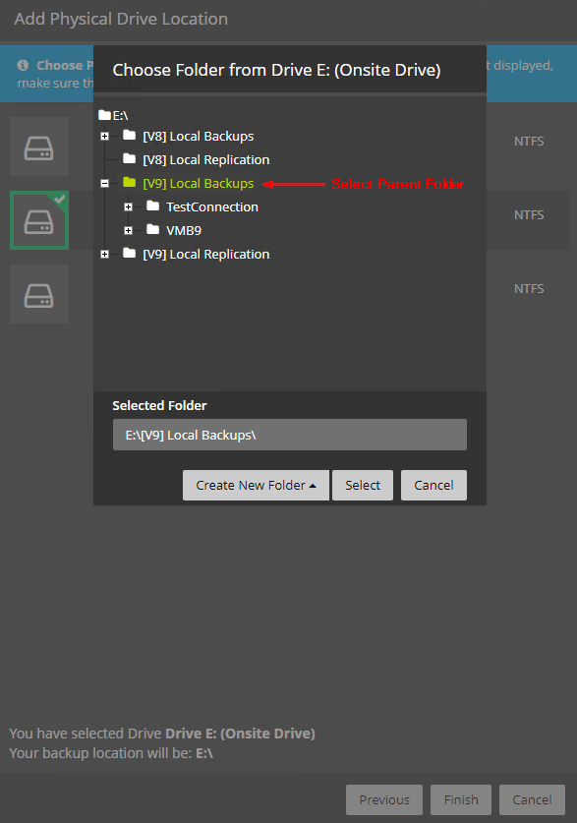Image resolution: width=577 pixels, height=823 pixels.
Task: Click the green [V9] Local Backups folder icon
Action: point(129,183)
